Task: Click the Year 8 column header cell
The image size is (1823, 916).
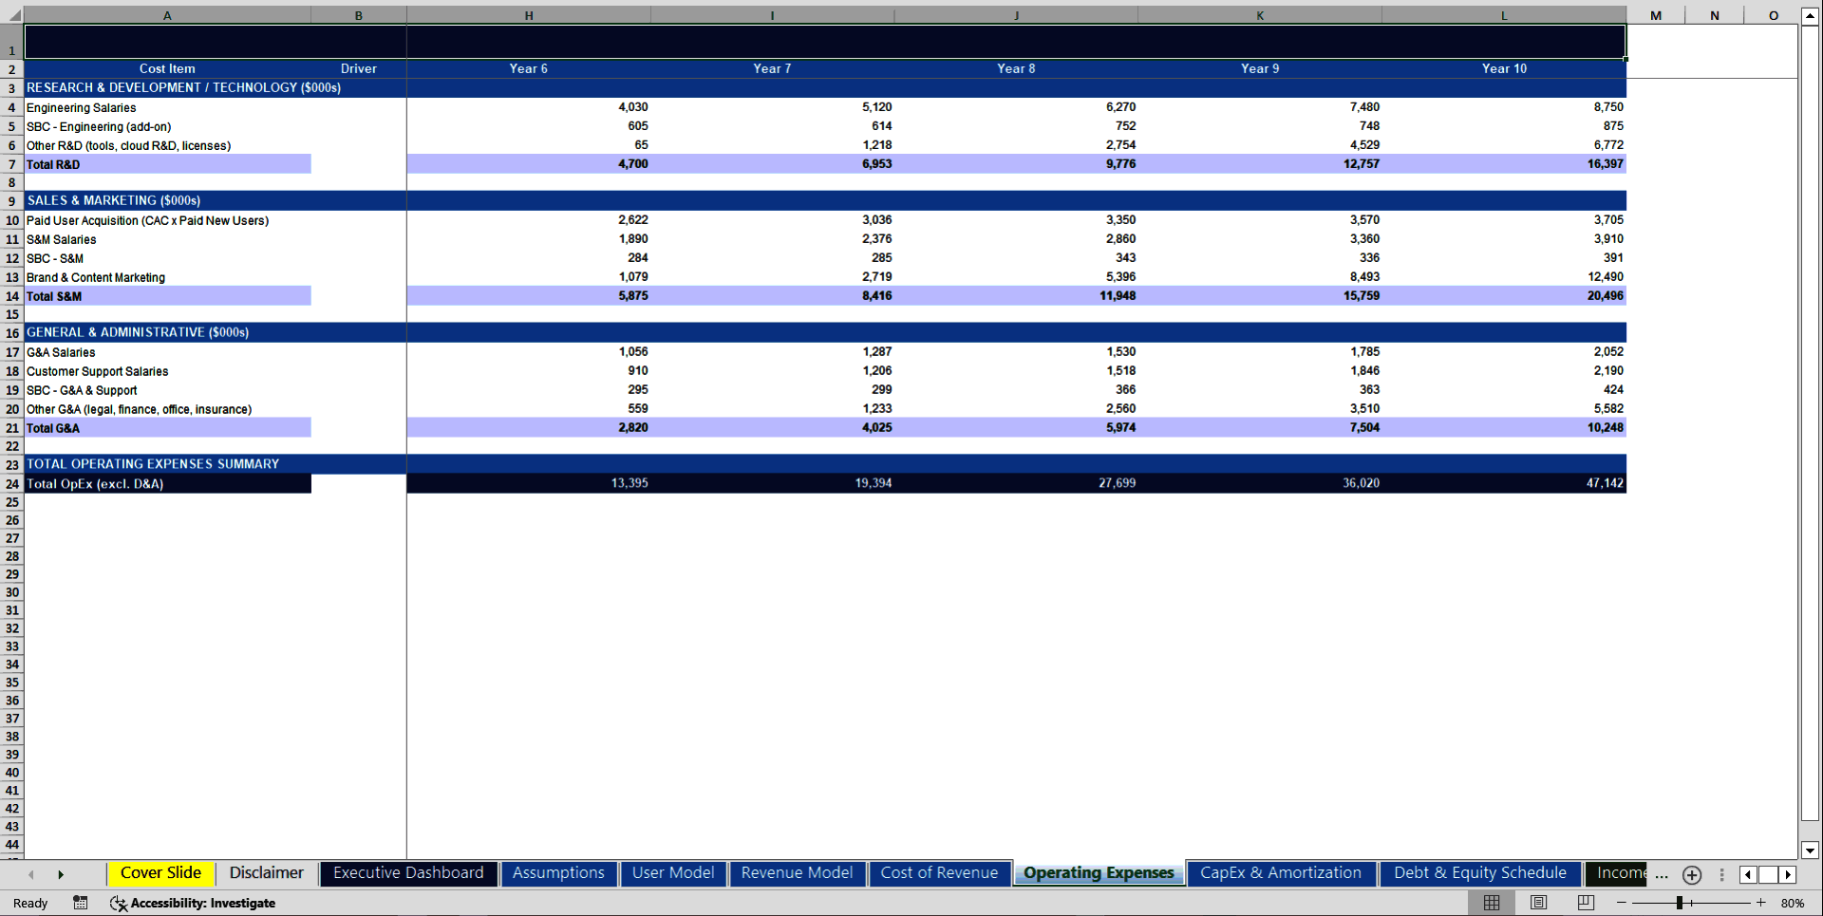Action: tap(1016, 68)
